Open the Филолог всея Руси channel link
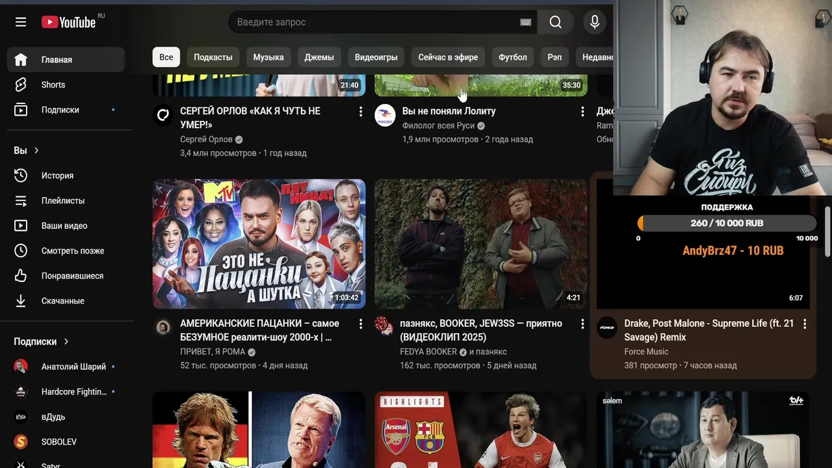The image size is (832, 468). [x=438, y=126]
